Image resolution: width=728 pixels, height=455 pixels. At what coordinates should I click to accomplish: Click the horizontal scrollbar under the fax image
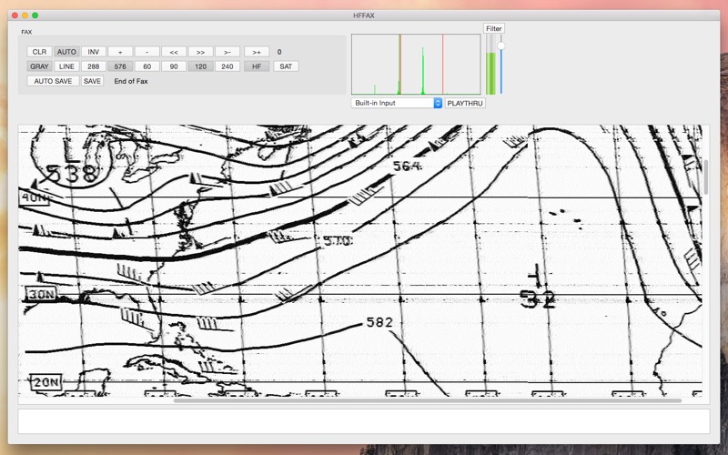428,400
